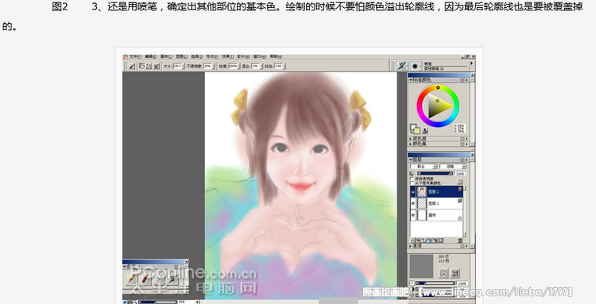596x304 pixels.
Task: Toggle 保持透明度 preserve transparency checkbox
Action: coord(412,179)
